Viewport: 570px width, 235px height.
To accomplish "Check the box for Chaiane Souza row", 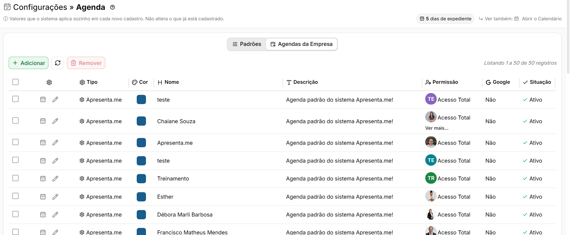I will point(15,120).
